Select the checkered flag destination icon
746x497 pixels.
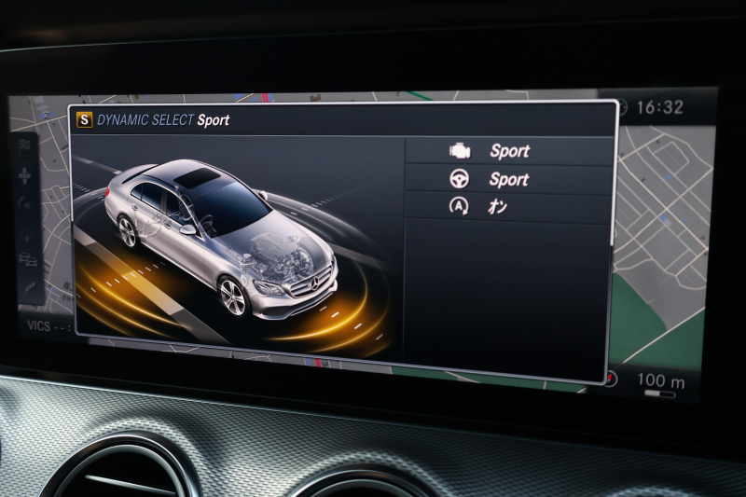tap(24, 145)
